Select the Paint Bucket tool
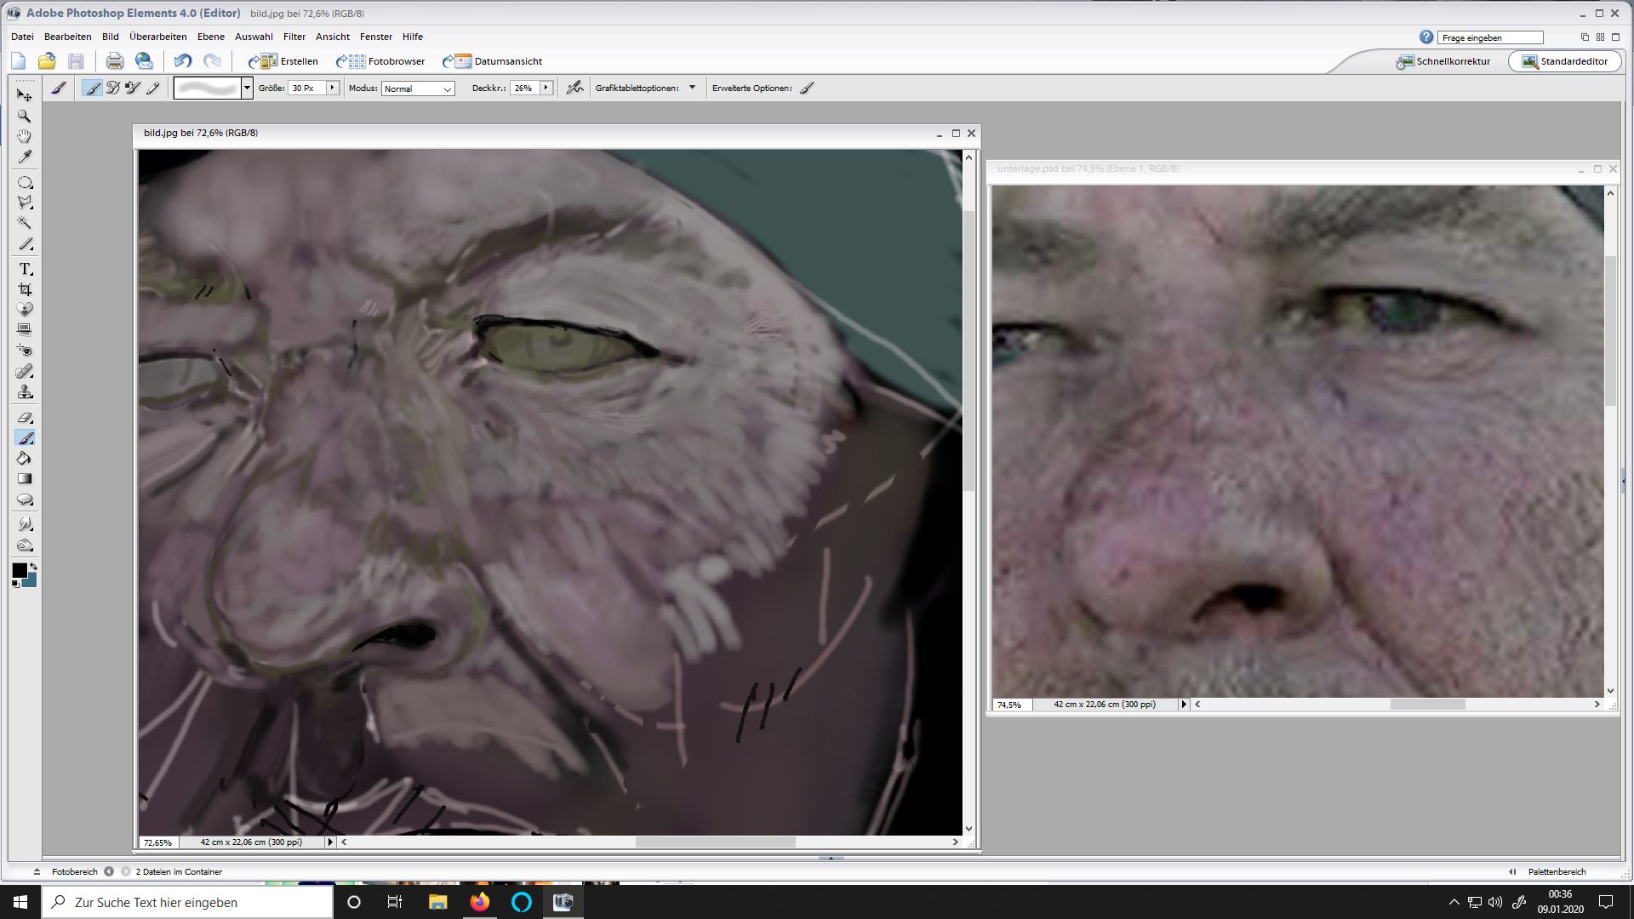 click(x=25, y=459)
